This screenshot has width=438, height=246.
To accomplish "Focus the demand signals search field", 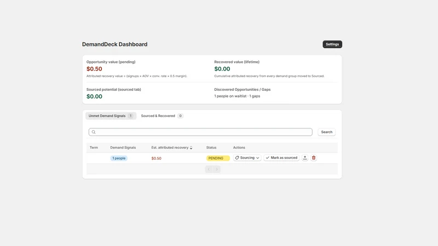I will [x=200, y=132].
